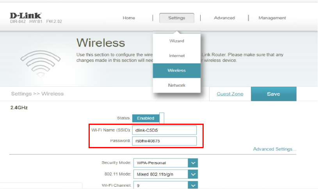The height and width of the screenshot is (189, 318).
Task: Click the Wi-Fi Channel dropdown arrow
Action: click(193, 185)
